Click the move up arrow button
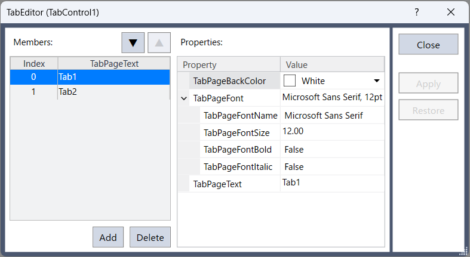Screen dimensions: 470x257 pos(159,43)
